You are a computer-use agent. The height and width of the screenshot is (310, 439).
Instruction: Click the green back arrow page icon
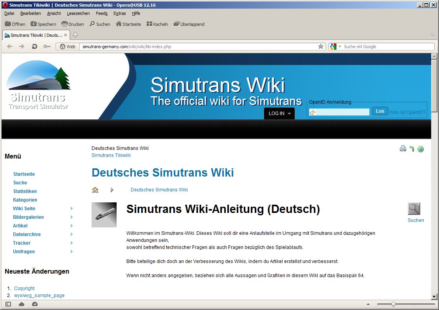coord(412,149)
